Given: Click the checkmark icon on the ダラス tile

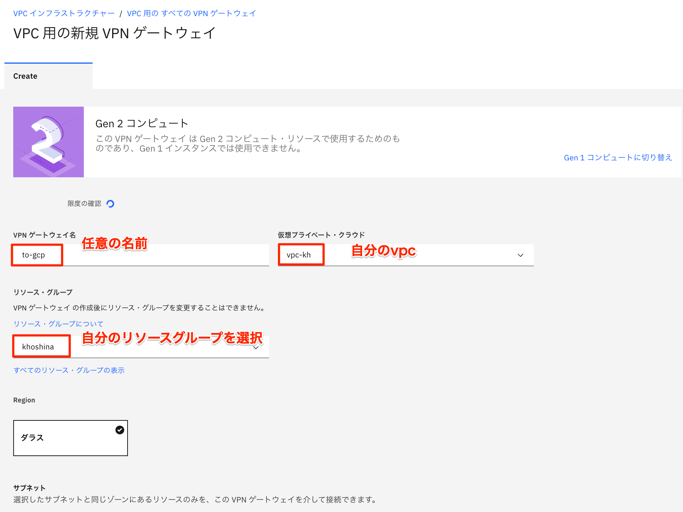Looking at the screenshot, I should tap(119, 430).
